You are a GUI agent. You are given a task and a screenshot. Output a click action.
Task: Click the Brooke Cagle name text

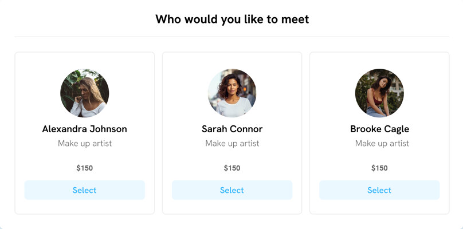379,129
